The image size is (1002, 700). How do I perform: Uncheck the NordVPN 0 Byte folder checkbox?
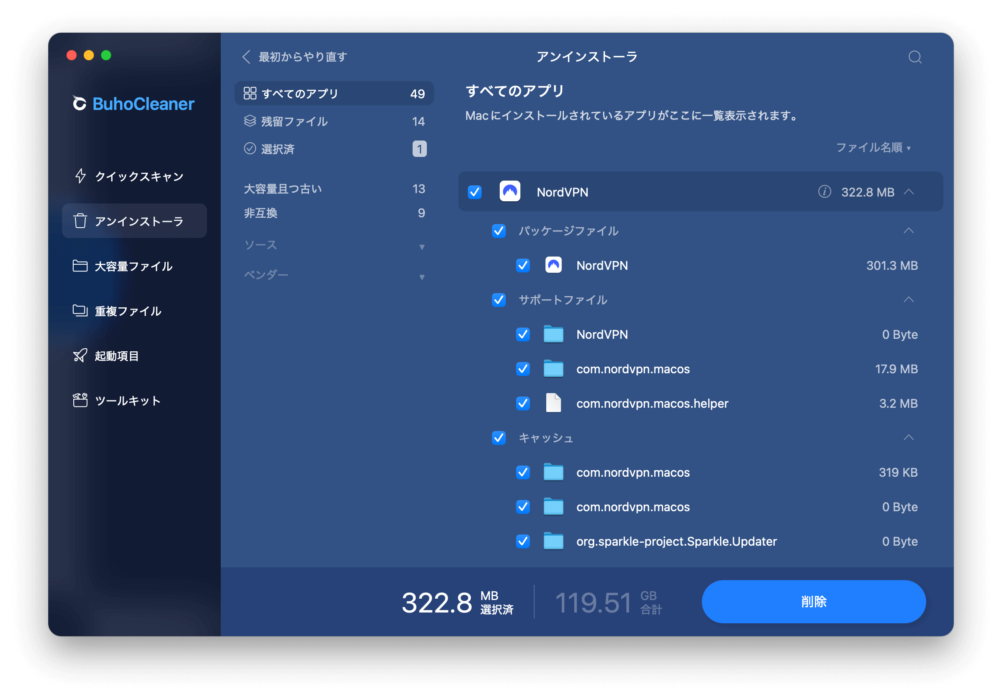(523, 334)
